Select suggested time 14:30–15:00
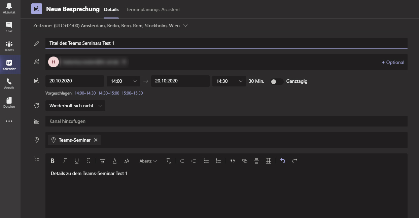Viewport: 419px width, 218px height. (x=109, y=93)
